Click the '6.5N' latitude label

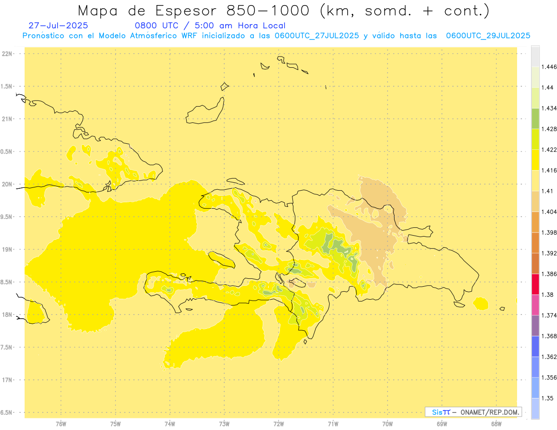click(7, 412)
